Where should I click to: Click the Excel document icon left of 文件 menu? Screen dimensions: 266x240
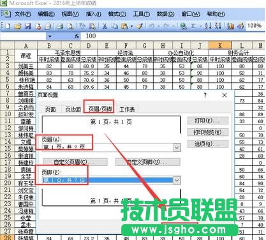pos(7,14)
